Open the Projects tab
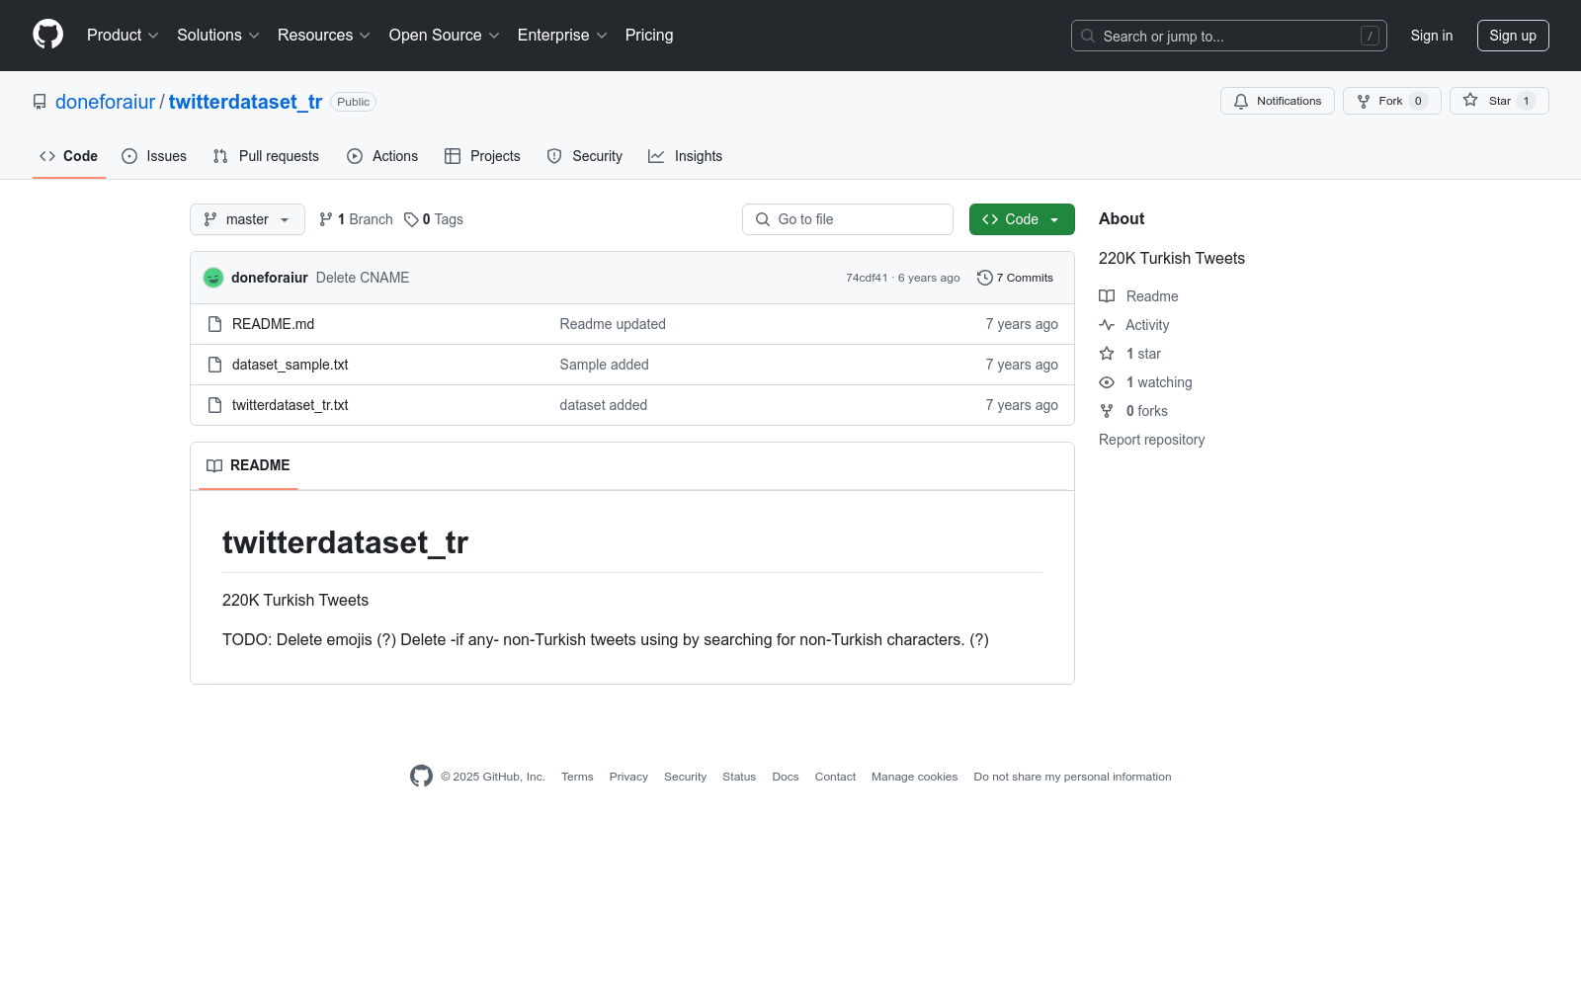The height and width of the screenshot is (988, 1581). click(482, 156)
